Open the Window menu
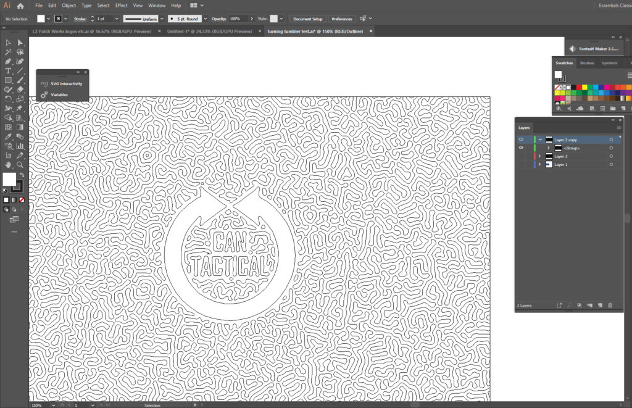Image resolution: width=632 pixels, height=408 pixels. pos(157,6)
